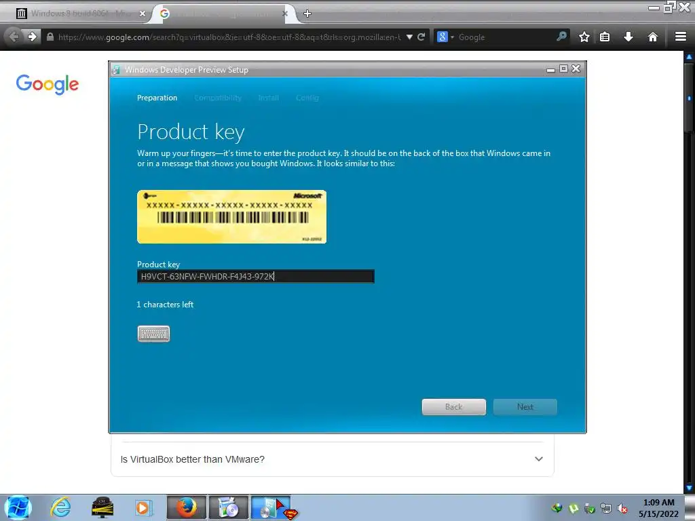Screen dimensions: 695x521
Task: Minimize the Firefox browser window
Action: tap(654, 7)
